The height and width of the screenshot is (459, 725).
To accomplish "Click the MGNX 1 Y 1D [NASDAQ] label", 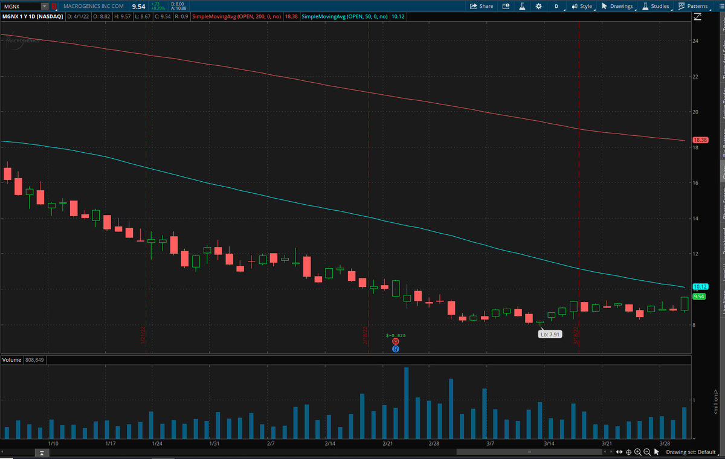I will (x=33, y=16).
